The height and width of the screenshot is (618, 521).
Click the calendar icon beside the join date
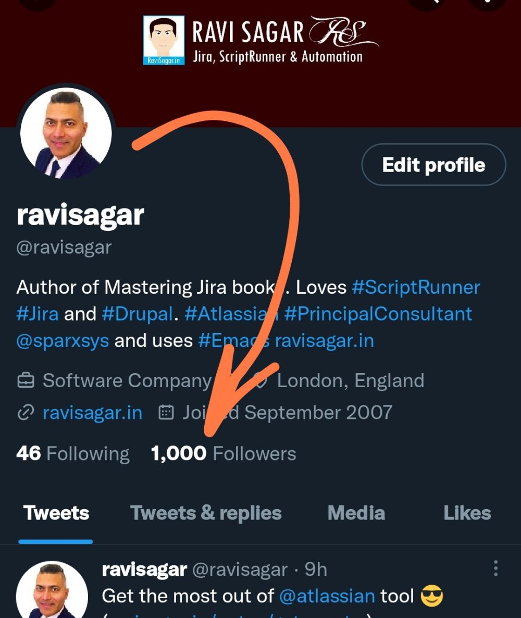click(x=166, y=412)
